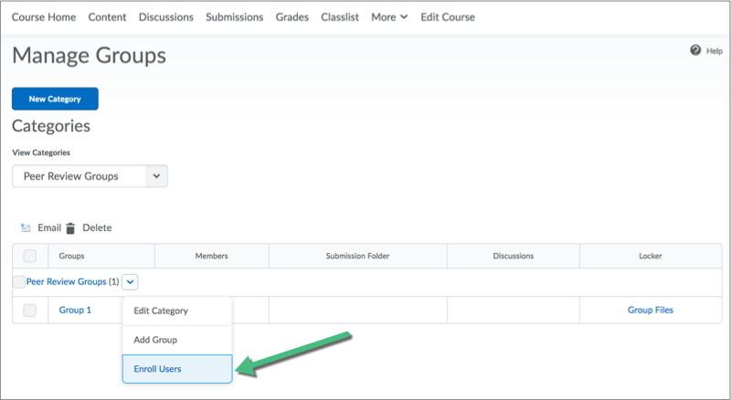Viewport: 731px width, 400px height.
Task: Choose Edit Category from the context menu
Action: 177,311
